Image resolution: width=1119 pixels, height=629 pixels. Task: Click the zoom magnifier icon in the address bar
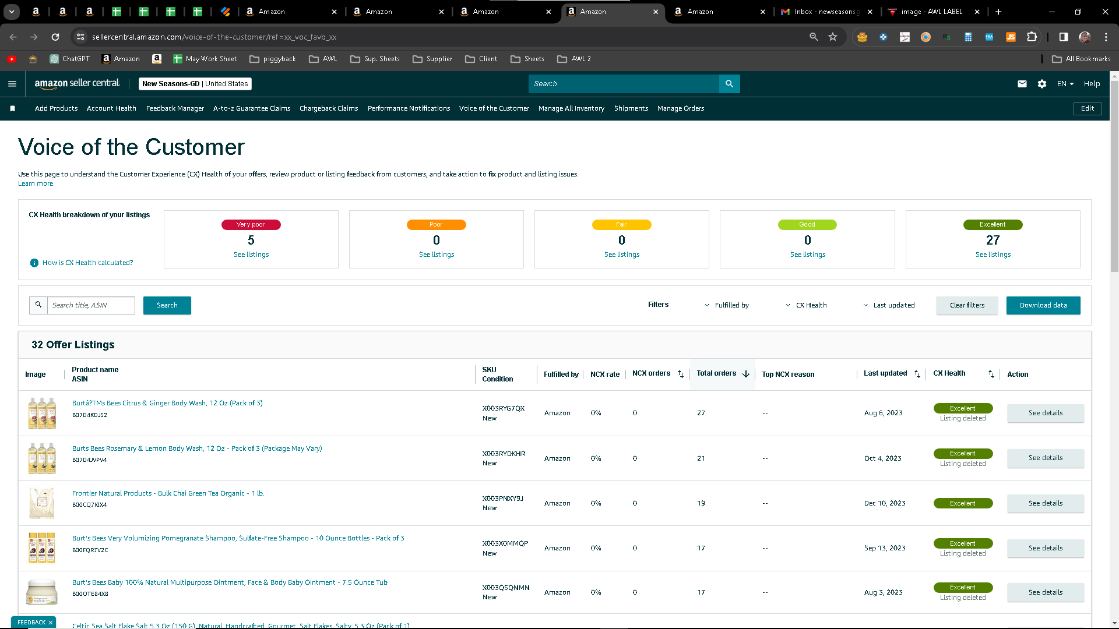point(814,37)
